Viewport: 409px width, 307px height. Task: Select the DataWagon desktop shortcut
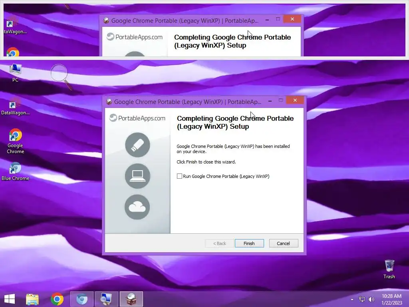pos(15,107)
